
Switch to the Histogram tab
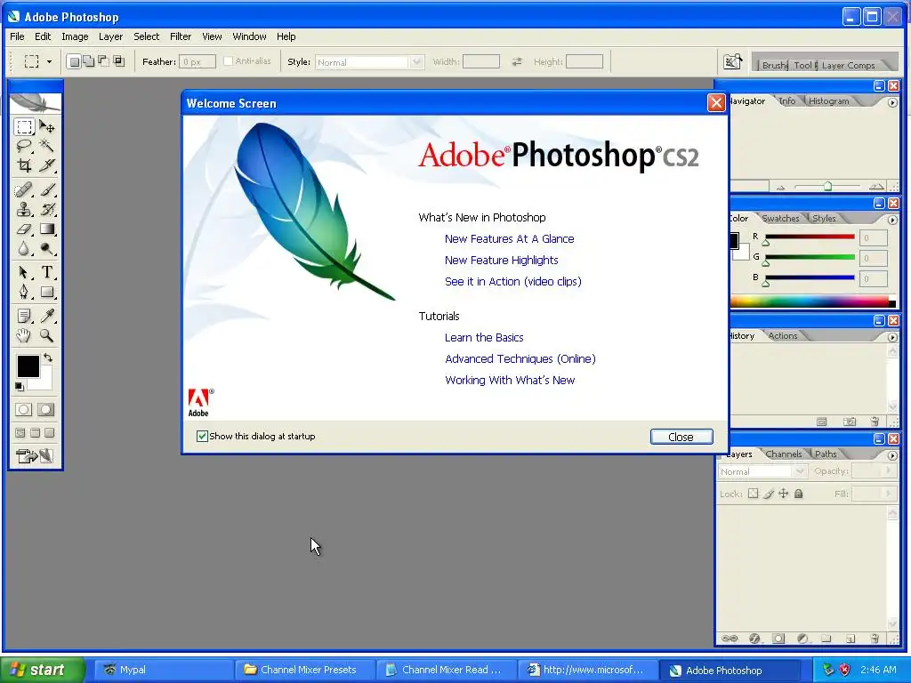coord(828,101)
